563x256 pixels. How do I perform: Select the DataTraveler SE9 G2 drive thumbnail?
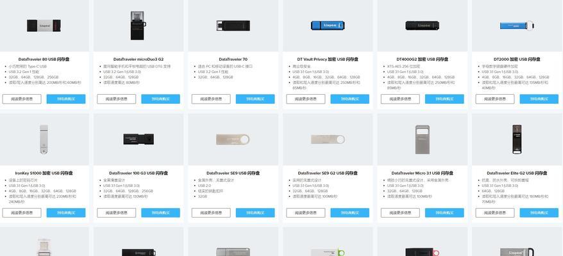coord(328,140)
